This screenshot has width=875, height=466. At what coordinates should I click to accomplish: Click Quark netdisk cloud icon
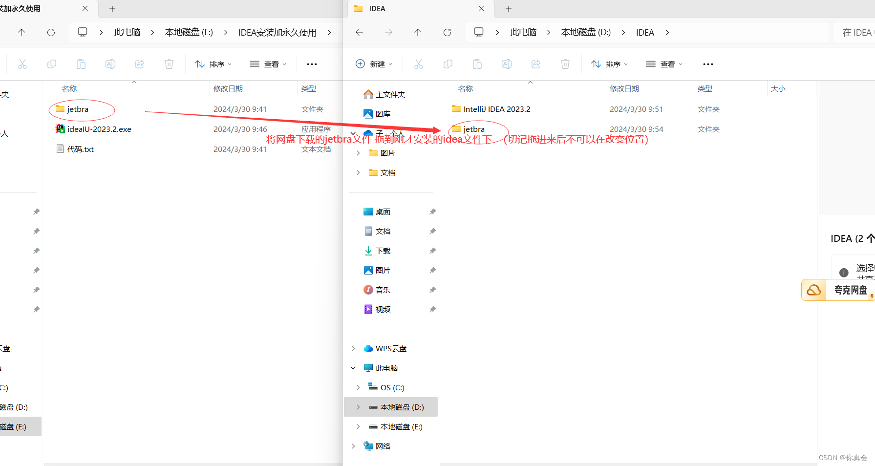814,290
